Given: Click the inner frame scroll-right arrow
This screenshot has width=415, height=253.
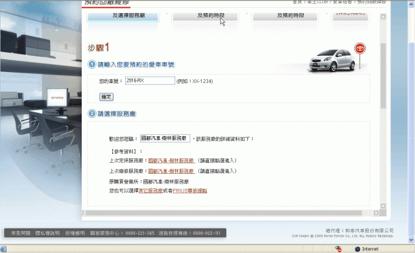Looking at the screenshot, I should pyautogui.click(x=376, y=213).
